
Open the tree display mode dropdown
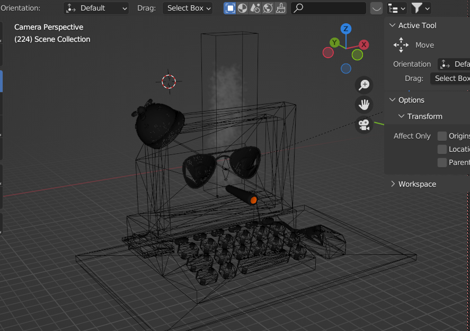click(x=396, y=8)
